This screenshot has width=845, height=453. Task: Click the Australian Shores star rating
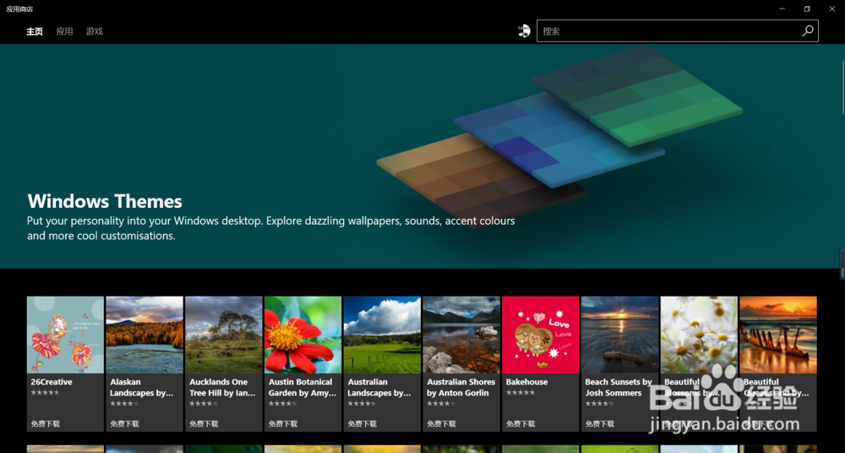[441, 403]
